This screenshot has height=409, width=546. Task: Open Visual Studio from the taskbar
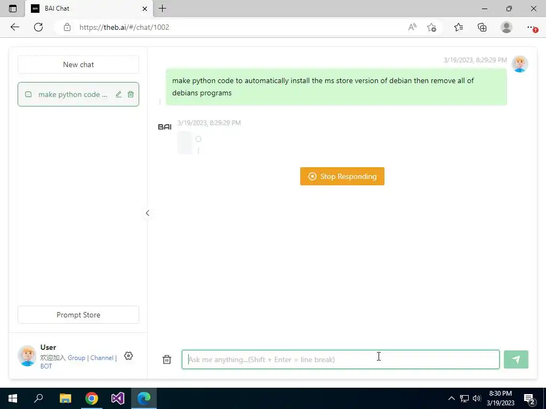click(118, 398)
